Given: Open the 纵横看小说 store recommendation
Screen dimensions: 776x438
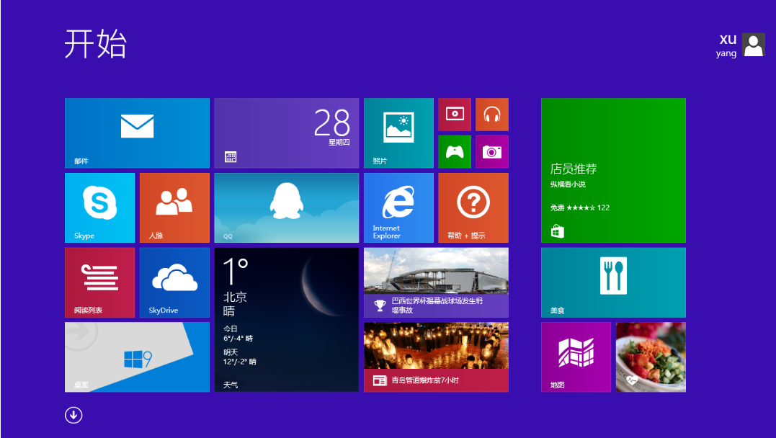Looking at the screenshot, I should (x=612, y=171).
